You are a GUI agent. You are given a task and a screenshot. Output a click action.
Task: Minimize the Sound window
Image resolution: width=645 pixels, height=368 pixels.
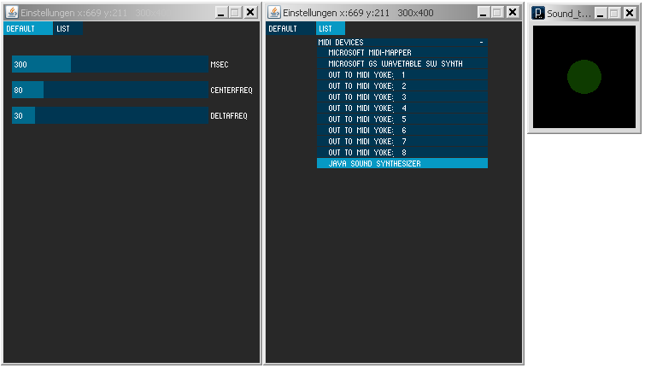601,14
